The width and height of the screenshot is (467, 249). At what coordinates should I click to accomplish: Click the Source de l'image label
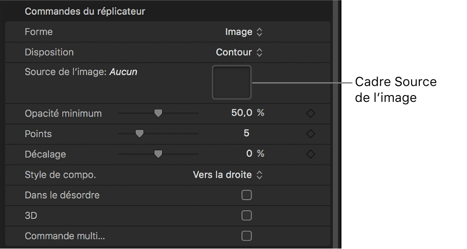[x=66, y=72]
